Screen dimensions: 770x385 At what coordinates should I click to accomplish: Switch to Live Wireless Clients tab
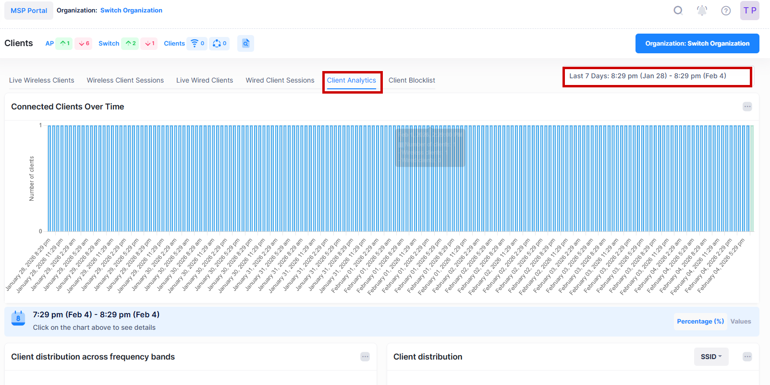pos(42,80)
